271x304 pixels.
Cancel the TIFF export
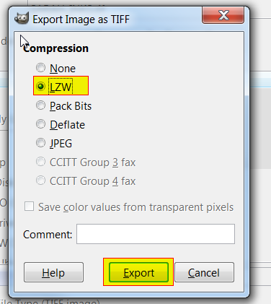(204, 272)
